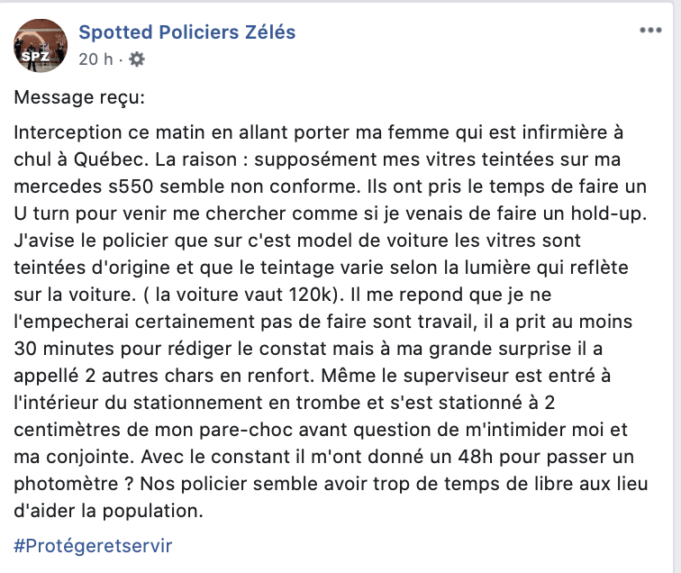Open the post options three-dot menu

pos(650,31)
